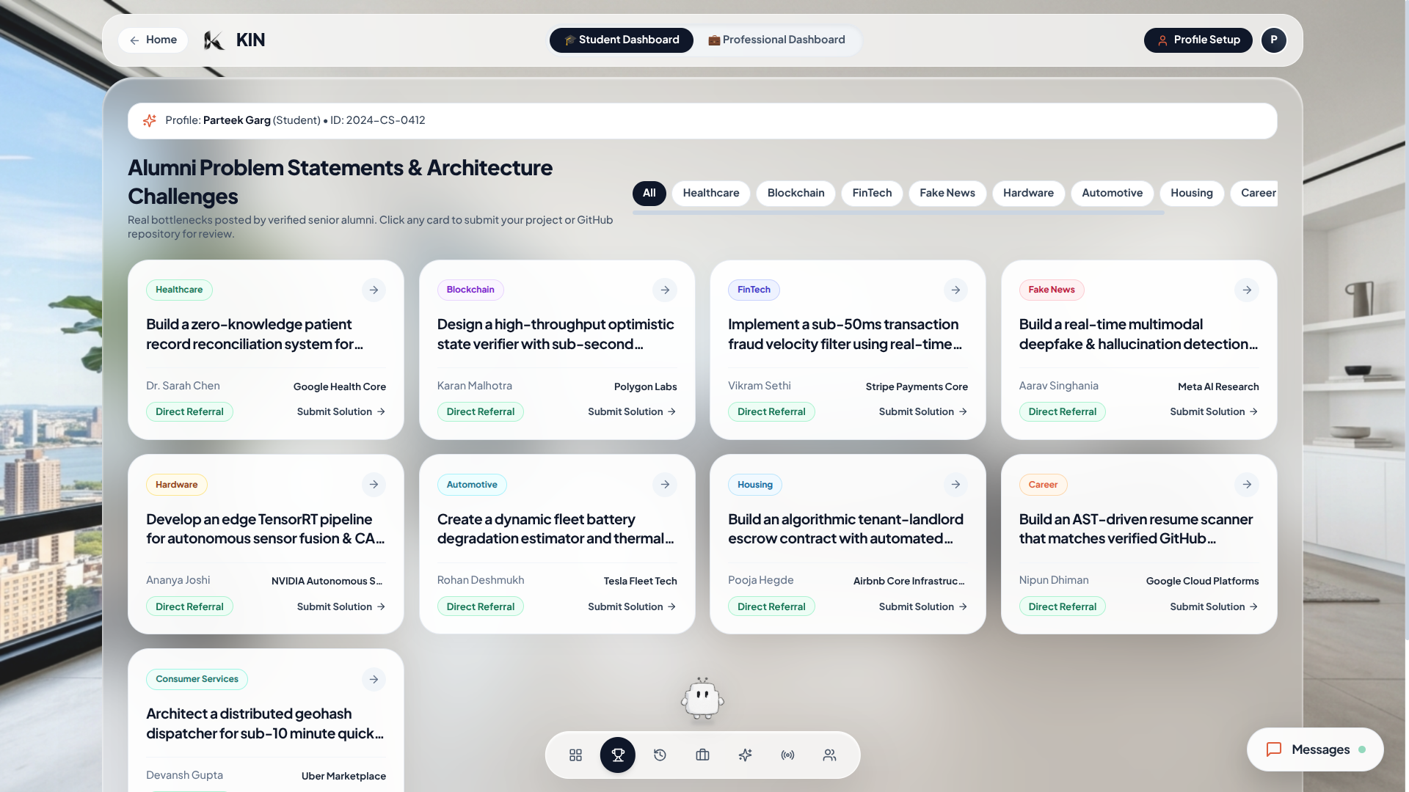Open the history clock icon in dock
Viewport: 1409px width, 792px height.
tap(660, 755)
